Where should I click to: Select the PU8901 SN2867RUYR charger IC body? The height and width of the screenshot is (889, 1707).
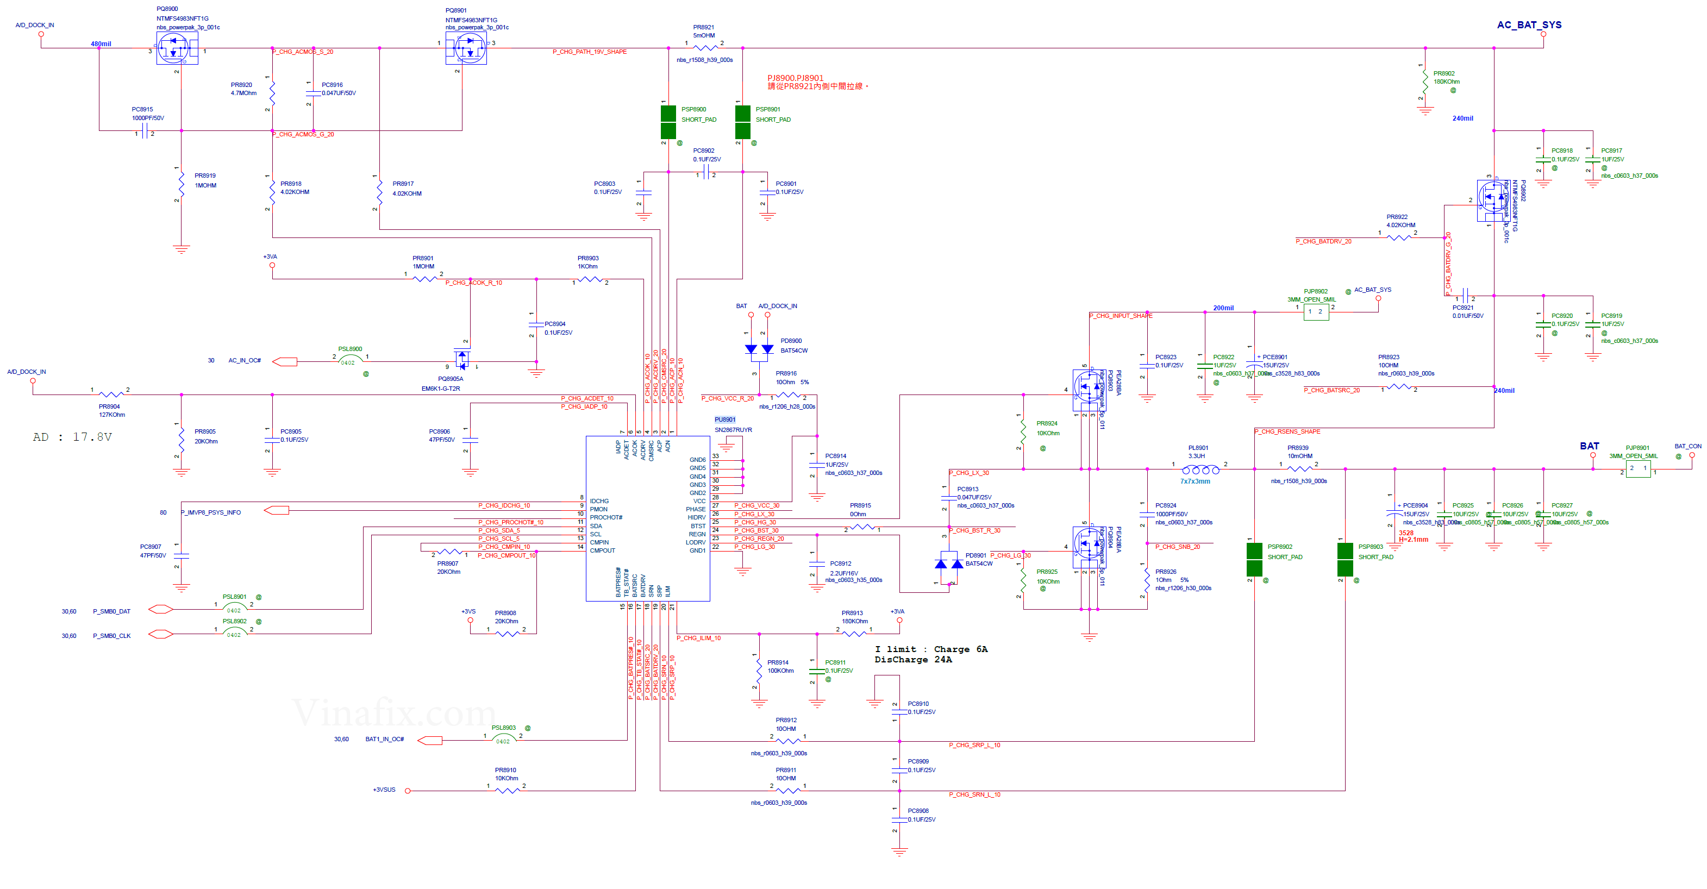(x=647, y=518)
